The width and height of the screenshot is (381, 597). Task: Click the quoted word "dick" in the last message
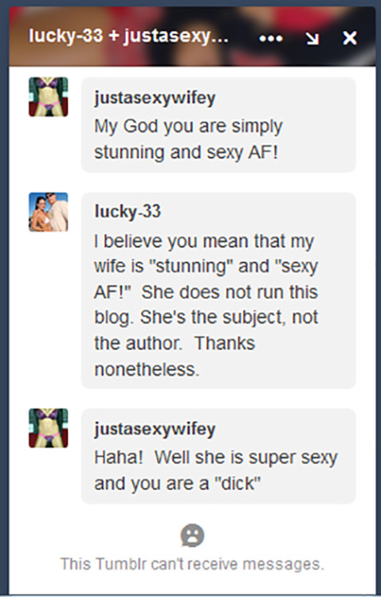(x=238, y=483)
